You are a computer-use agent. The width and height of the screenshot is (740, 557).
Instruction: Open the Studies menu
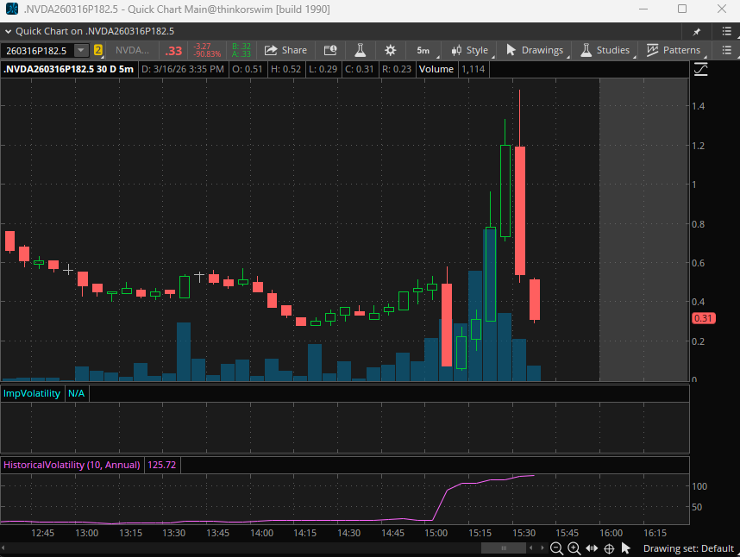coord(605,50)
